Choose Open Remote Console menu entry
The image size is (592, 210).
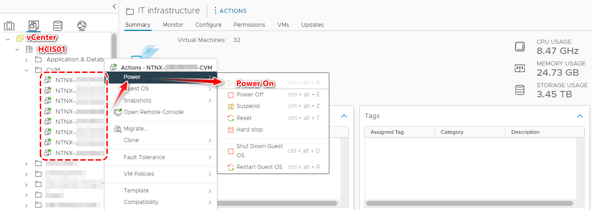pos(153,112)
